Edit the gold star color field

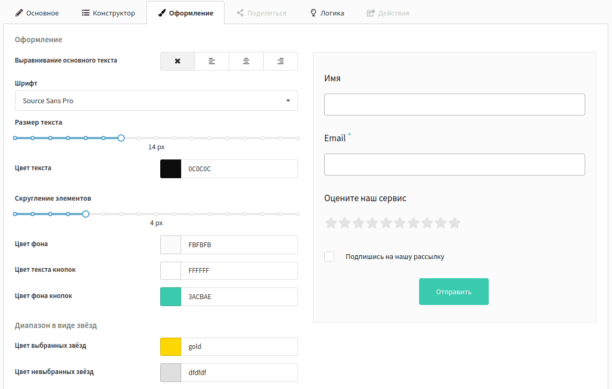click(x=239, y=347)
